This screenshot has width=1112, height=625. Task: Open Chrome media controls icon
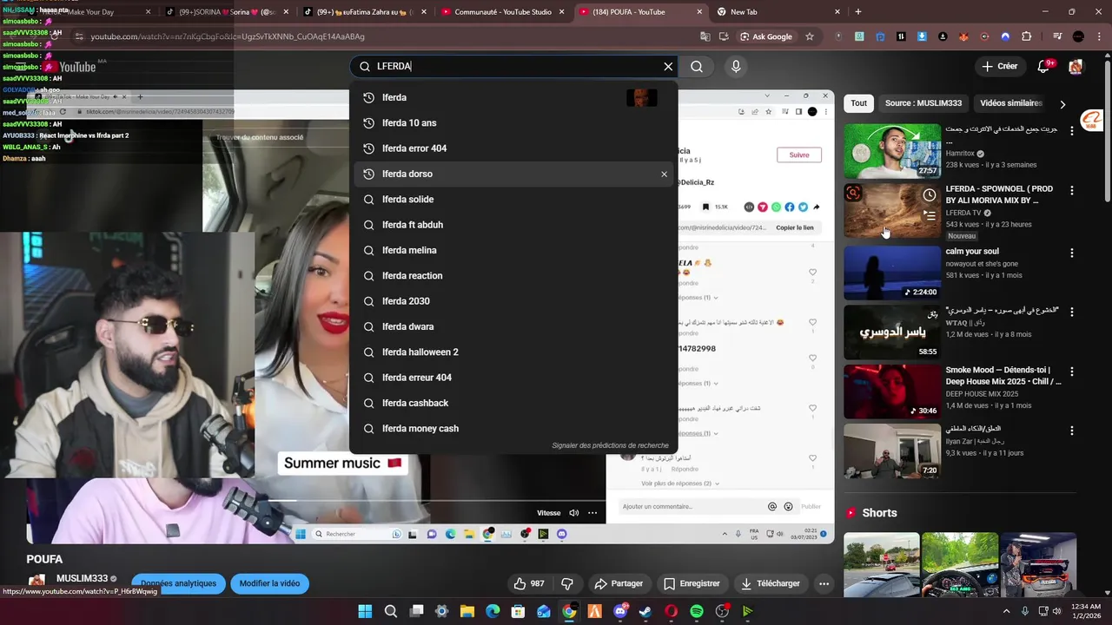point(1056,36)
